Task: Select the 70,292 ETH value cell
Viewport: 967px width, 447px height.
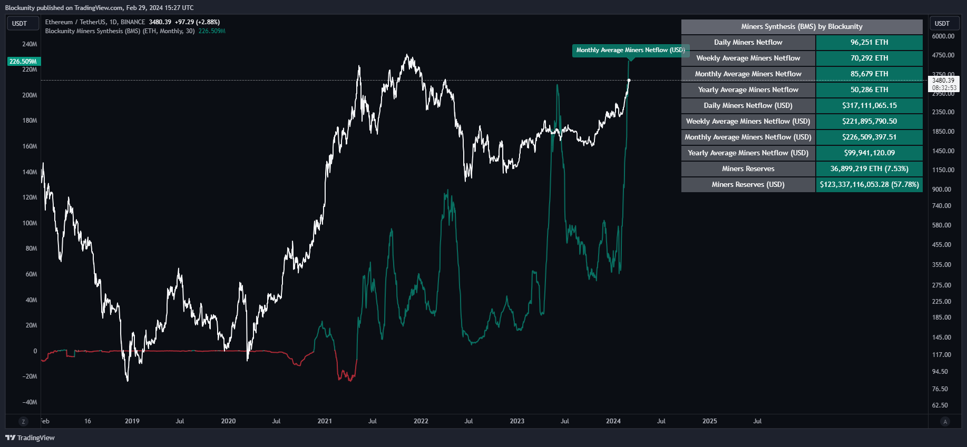Action: (x=870, y=58)
